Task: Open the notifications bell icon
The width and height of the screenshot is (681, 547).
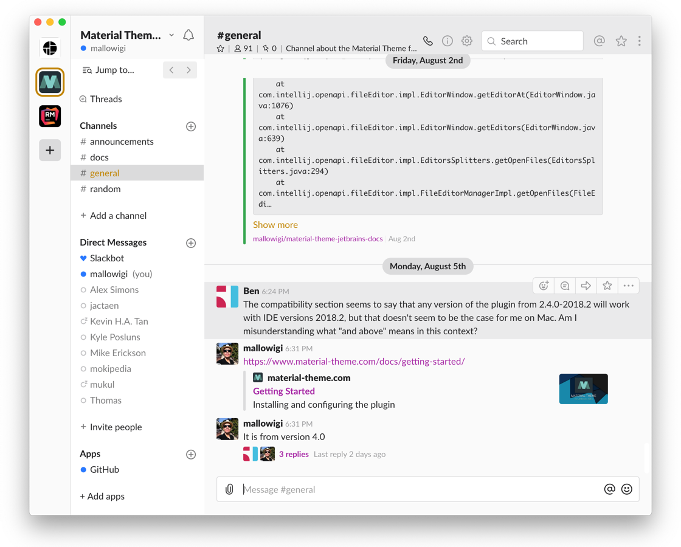Action: pos(188,35)
